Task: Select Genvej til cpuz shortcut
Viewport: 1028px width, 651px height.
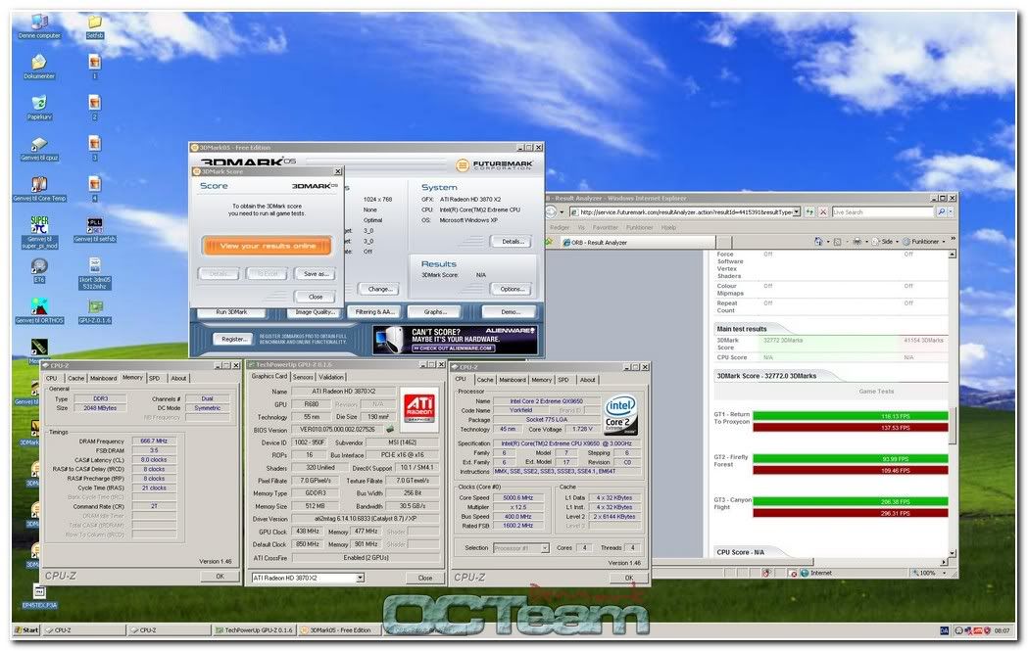Action: [39, 148]
